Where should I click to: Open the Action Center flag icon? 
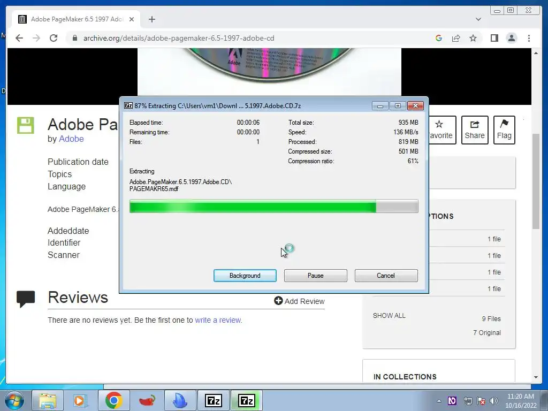tap(481, 401)
